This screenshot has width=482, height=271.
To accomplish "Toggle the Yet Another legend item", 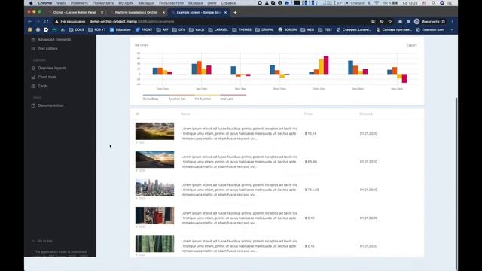I will (x=203, y=99).
